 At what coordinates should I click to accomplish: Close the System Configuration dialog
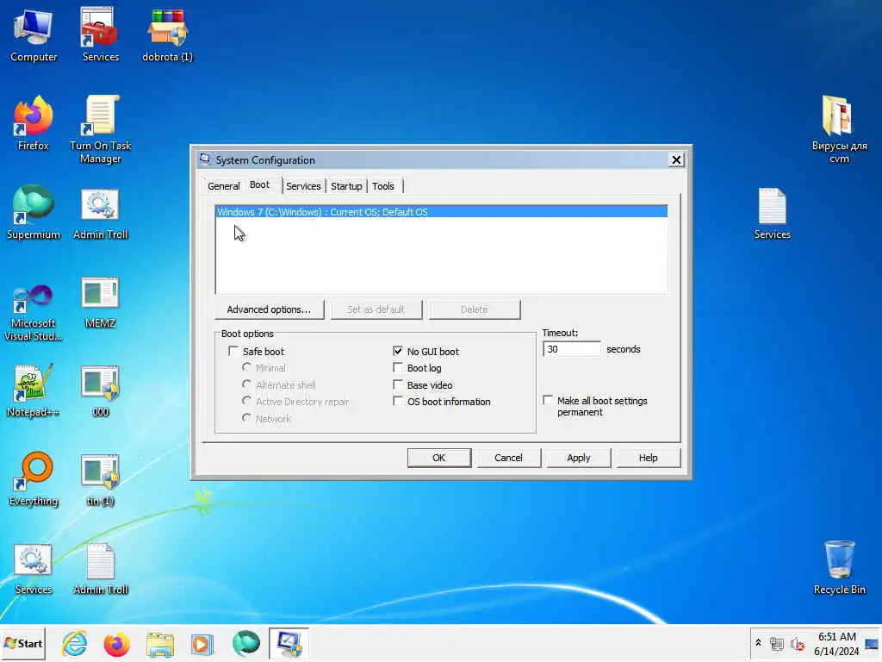pyautogui.click(x=676, y=159)
